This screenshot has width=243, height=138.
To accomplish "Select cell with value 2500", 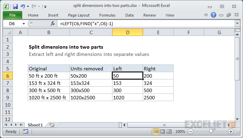I will [x=158, y=98].
